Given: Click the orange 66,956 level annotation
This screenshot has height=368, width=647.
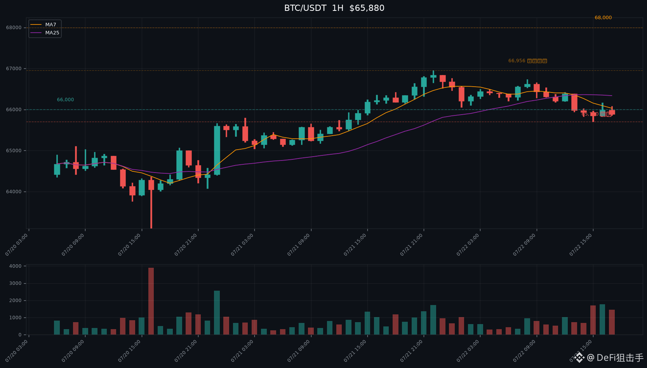Looking at the screenshot, I should click(x=527, y=61).
